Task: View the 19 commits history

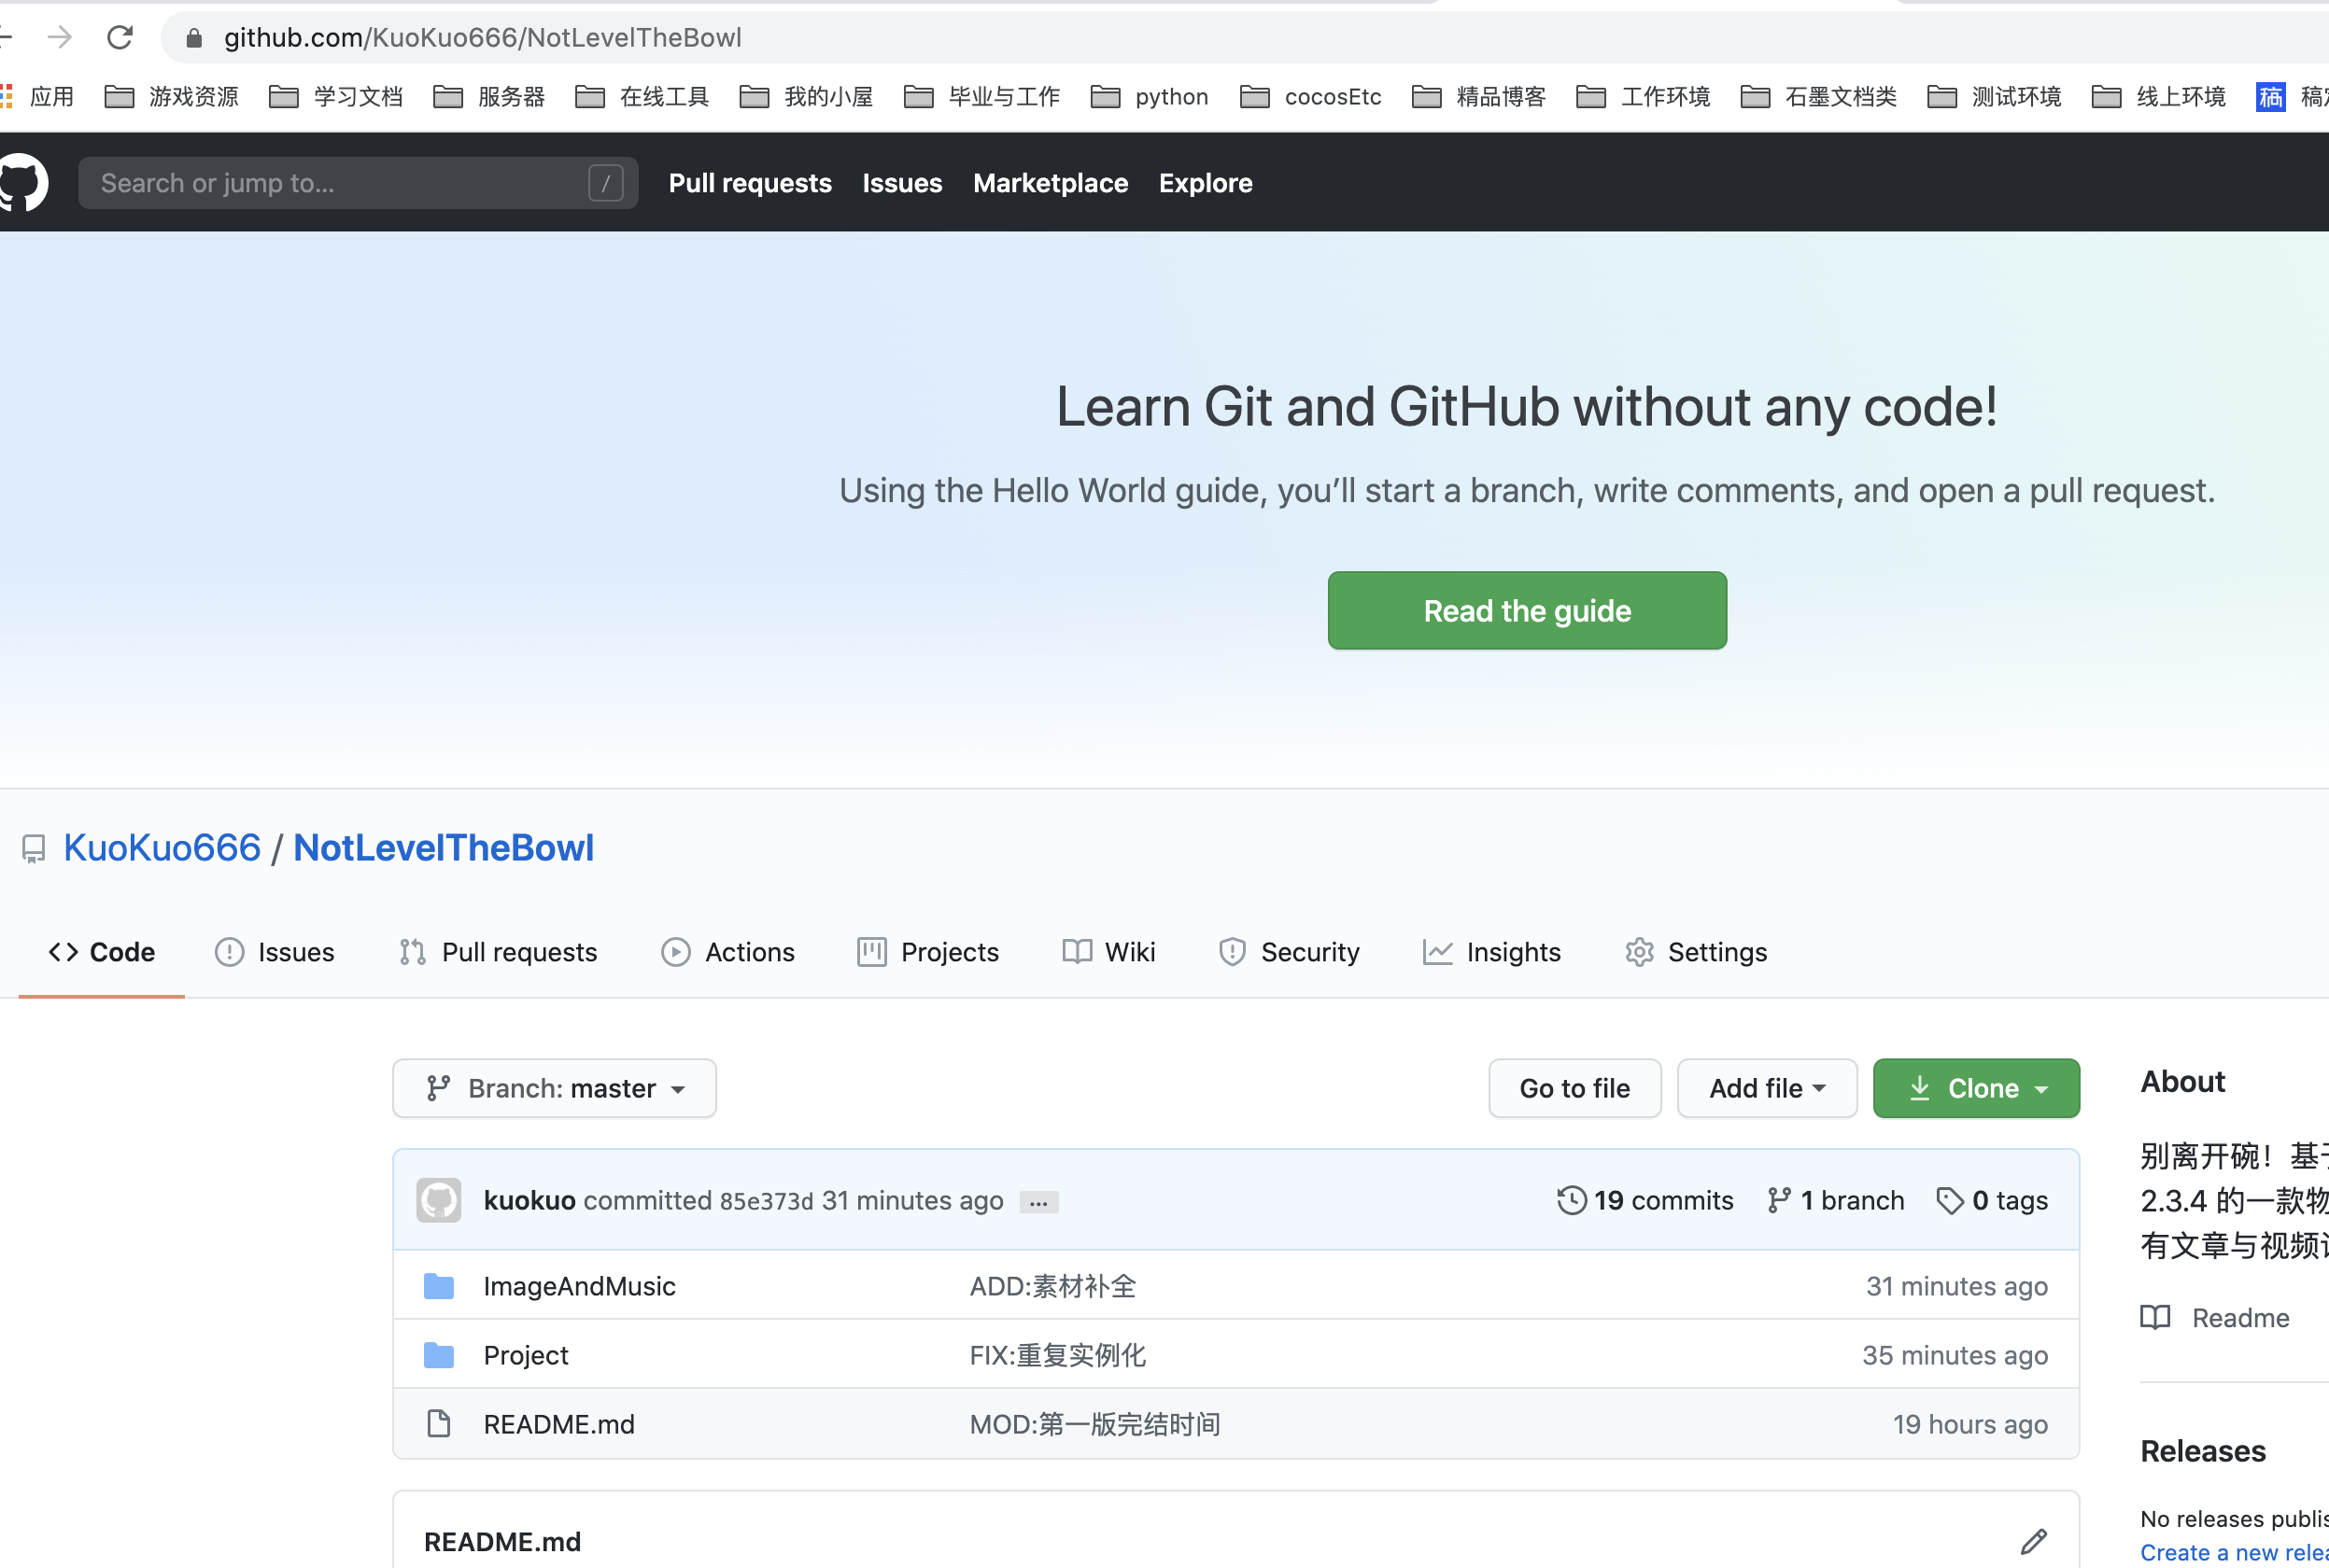Action: 1644,1200
